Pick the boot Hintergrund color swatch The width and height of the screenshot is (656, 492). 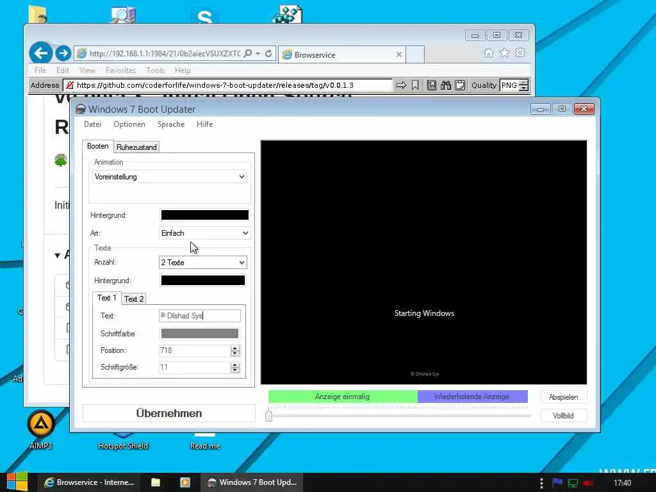(204, 215)
